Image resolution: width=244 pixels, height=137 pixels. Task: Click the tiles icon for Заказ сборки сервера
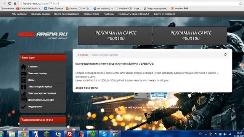coord(24,87)
